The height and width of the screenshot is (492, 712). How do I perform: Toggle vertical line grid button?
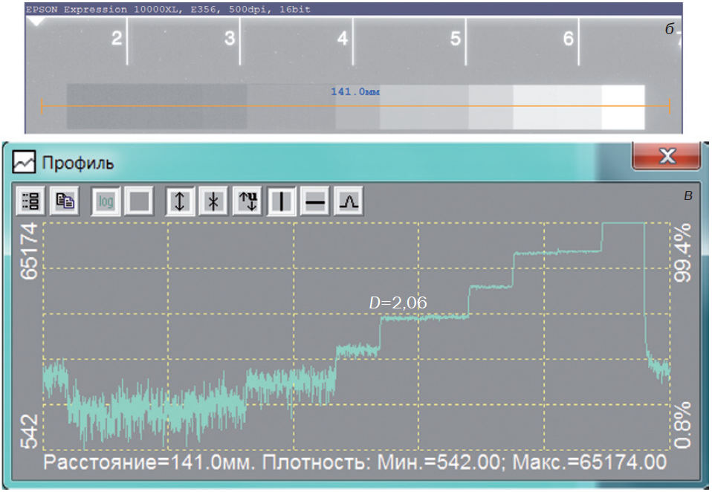(282, 201)
